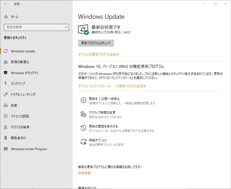231x189 pixels.
Task: Click the pause icon for 更新を7日間一時停止
Action: (83, 100)
